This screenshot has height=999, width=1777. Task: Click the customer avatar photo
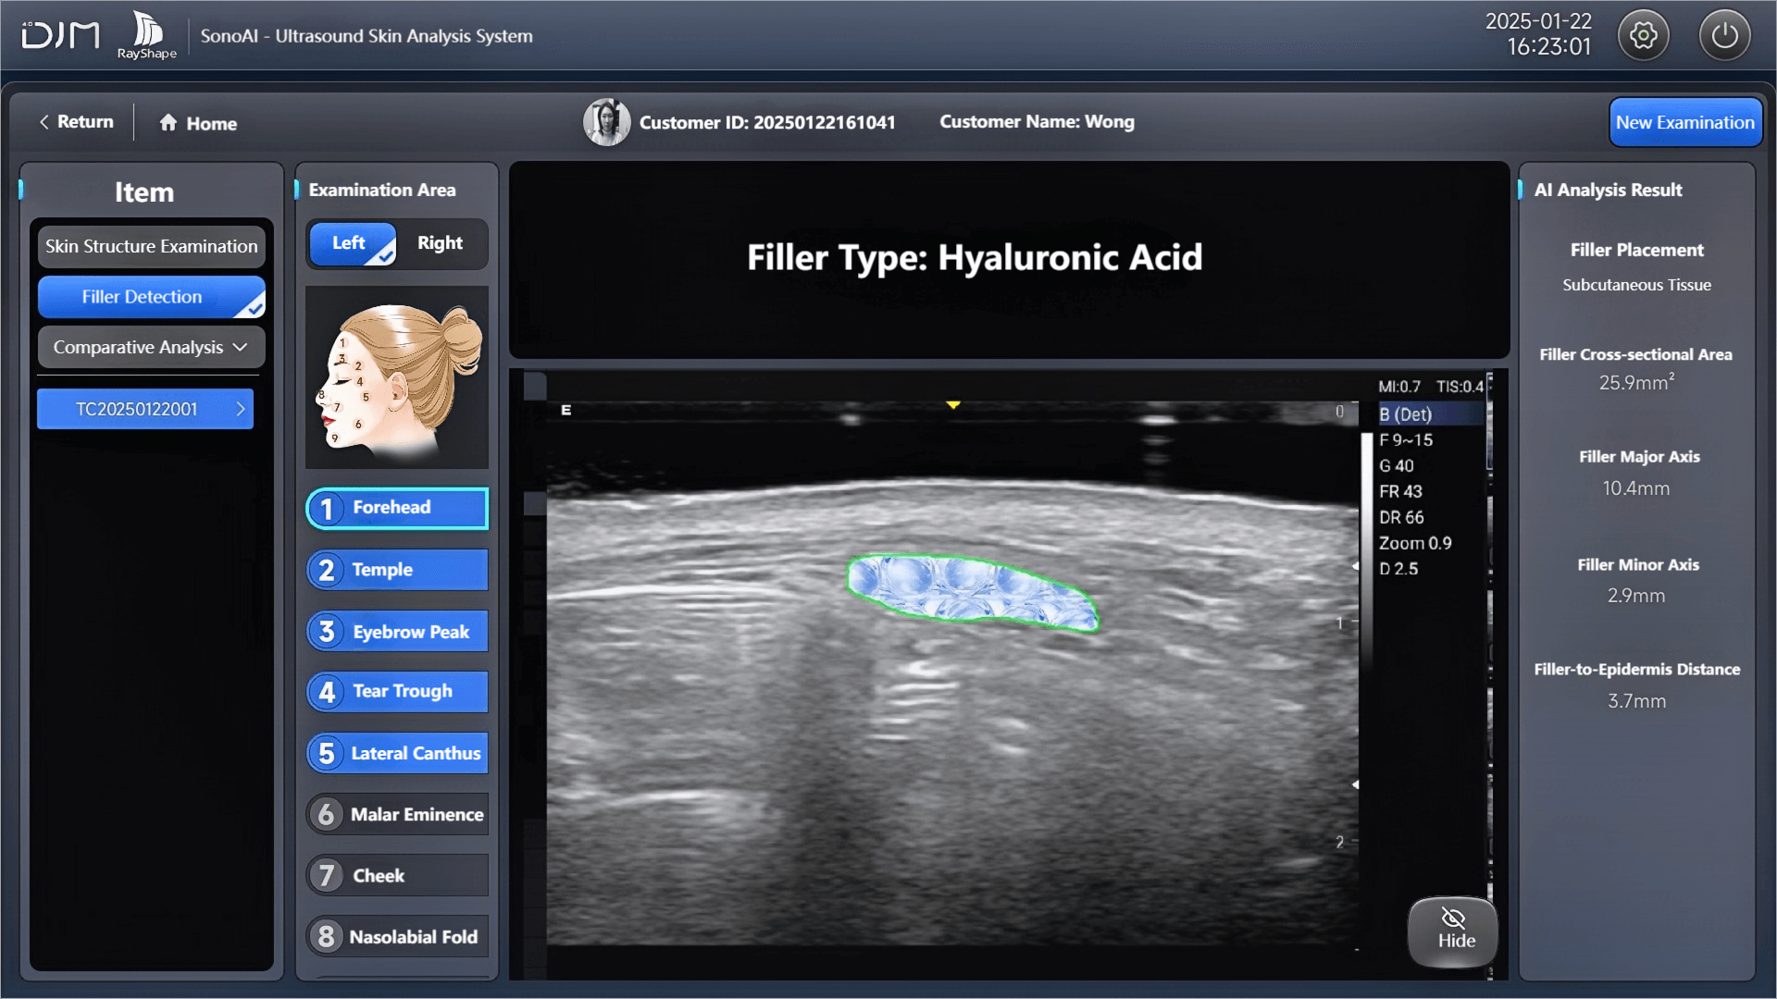pos(606,122)
